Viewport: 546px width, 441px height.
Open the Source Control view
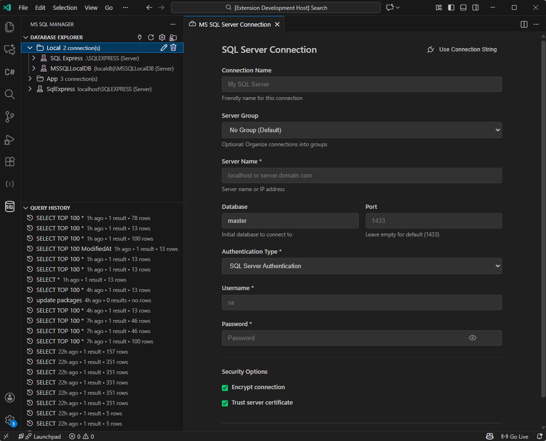[10, 117]
